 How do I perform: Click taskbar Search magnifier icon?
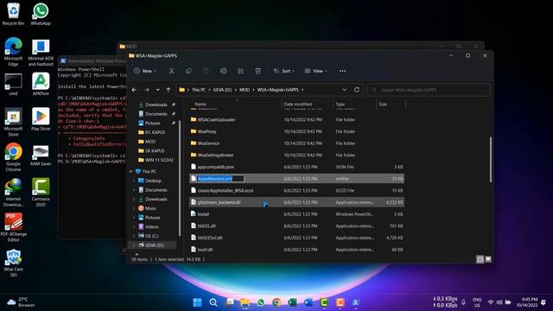213,302
